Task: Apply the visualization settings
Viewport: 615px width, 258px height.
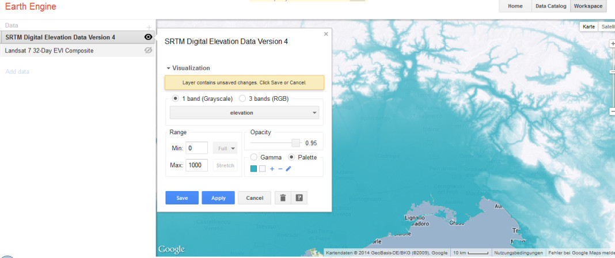Action: click(x=218, y=198)
